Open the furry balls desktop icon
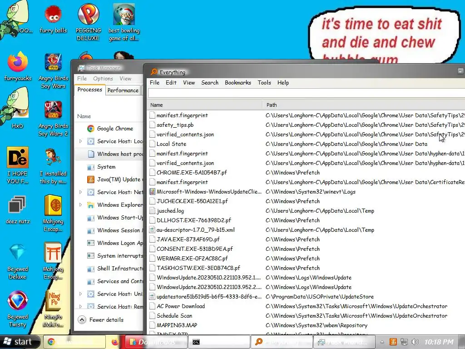Screen dimensions: 465x349 54,19
